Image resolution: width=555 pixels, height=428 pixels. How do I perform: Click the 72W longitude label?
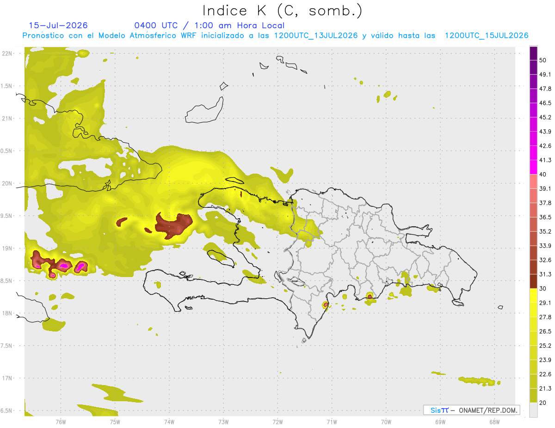(277, 422)
